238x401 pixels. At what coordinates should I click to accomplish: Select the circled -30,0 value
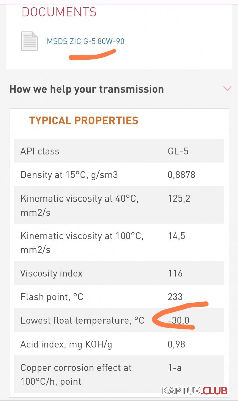[x=179, y=320]
